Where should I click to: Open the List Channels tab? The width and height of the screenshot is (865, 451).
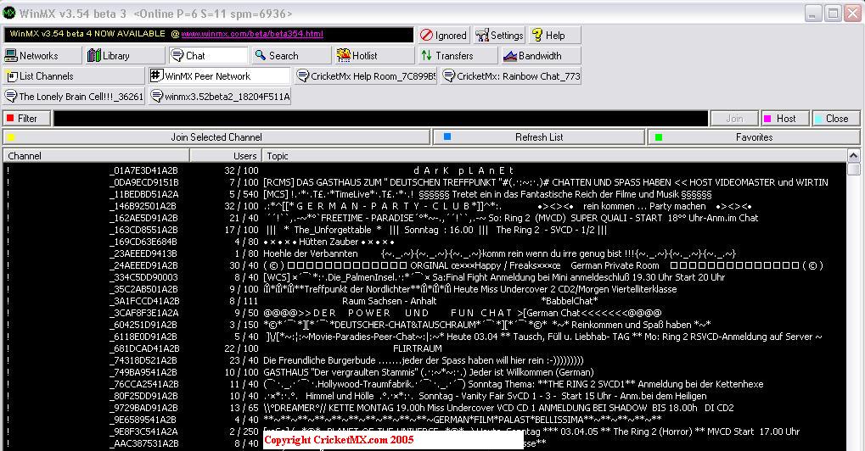click(x=73, y=76)
